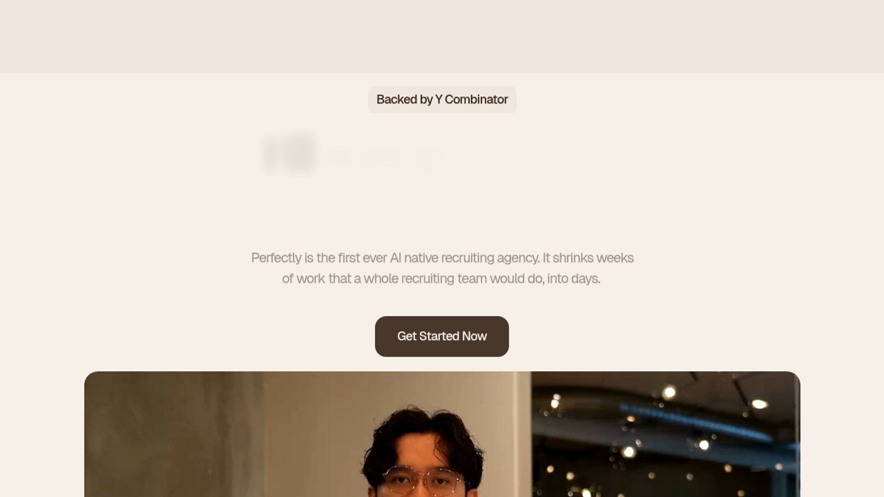Click the 'Now' word on the dark button
884x497 pixels.
tap(474, 336)
